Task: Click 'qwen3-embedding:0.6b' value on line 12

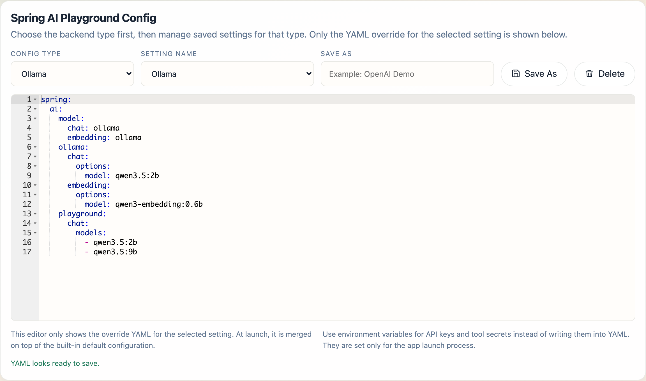Action: [x=159, y=204]
